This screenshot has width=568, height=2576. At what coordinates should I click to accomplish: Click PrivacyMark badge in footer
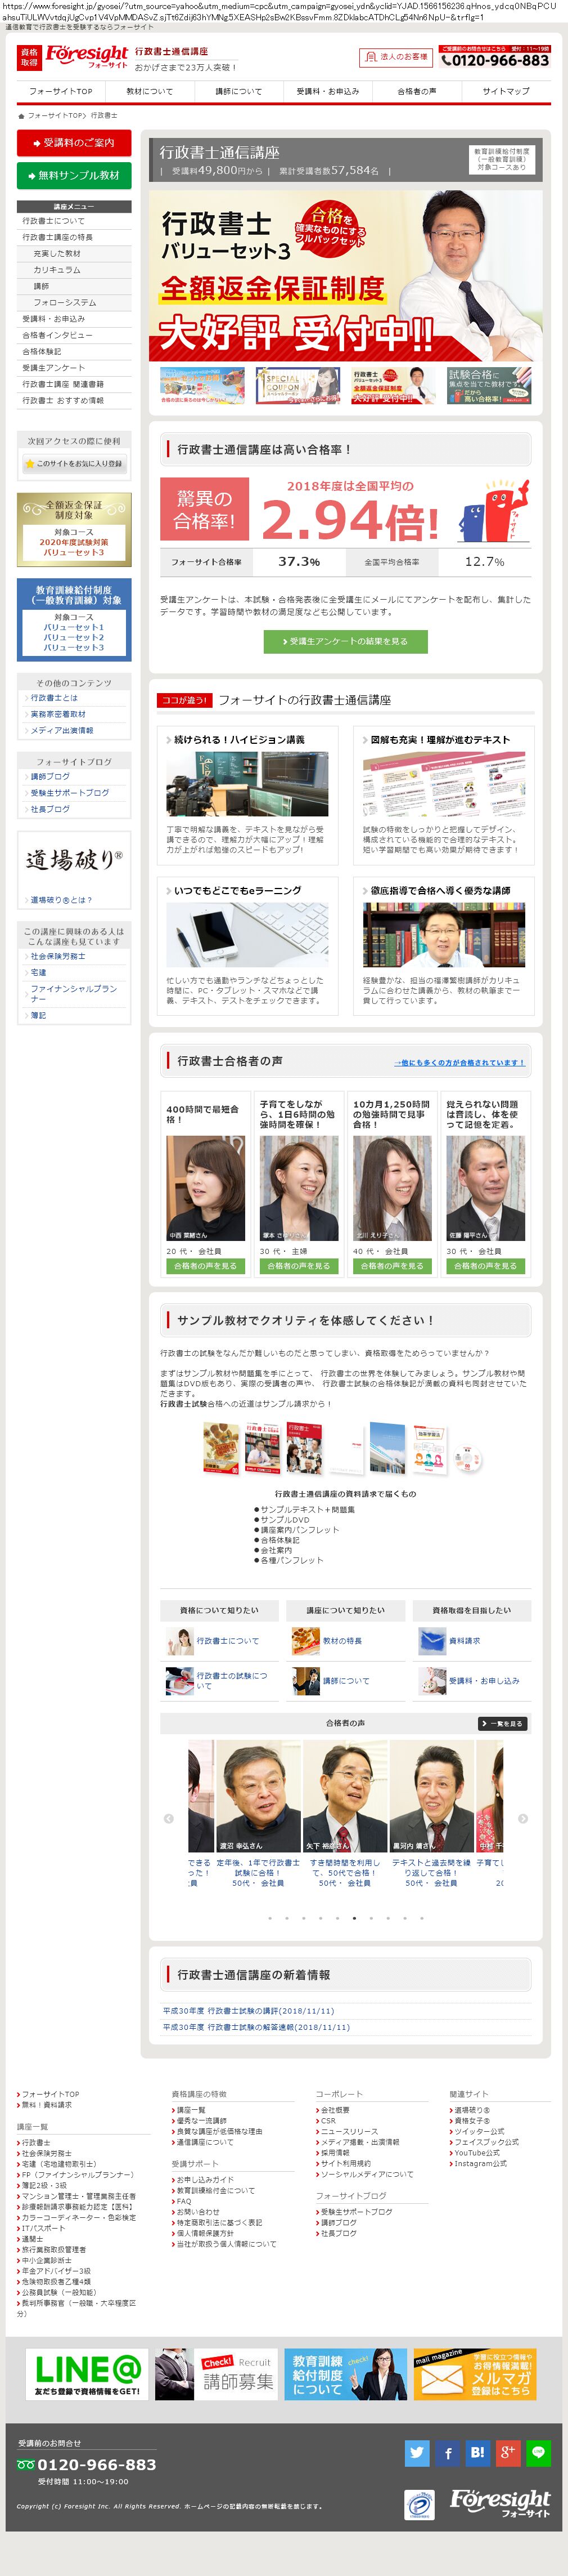[420, 2504]
